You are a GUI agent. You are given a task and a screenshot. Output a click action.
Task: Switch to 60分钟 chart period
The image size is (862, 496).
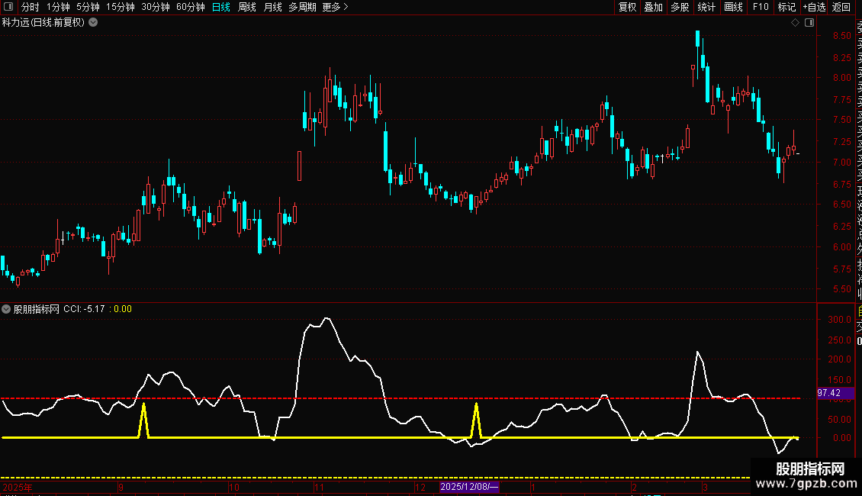coord(190,7)
